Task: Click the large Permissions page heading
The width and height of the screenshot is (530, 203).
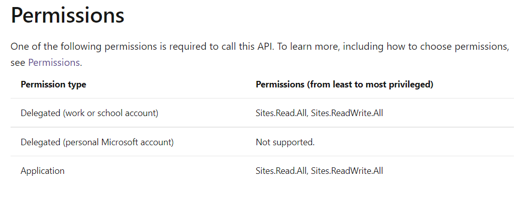Action: point(68,15)
